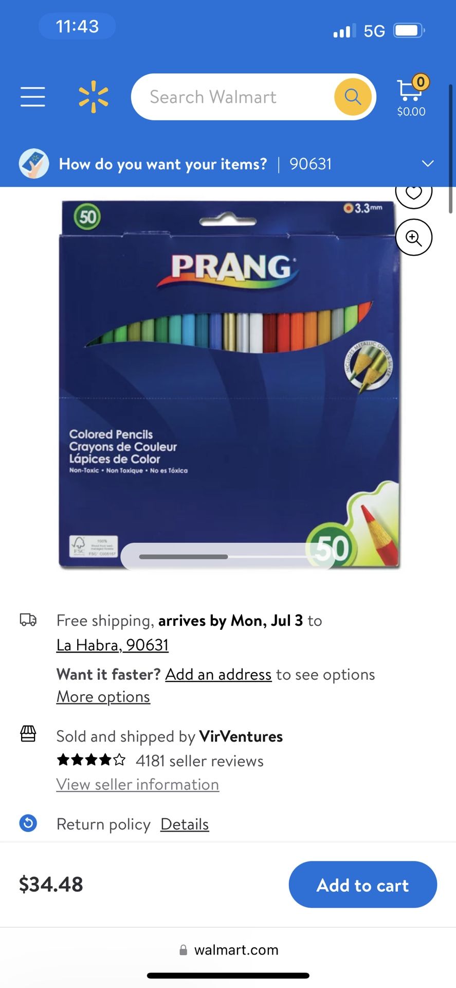Open "View seller information" link

pyautogui.click(x=138, y=784)
